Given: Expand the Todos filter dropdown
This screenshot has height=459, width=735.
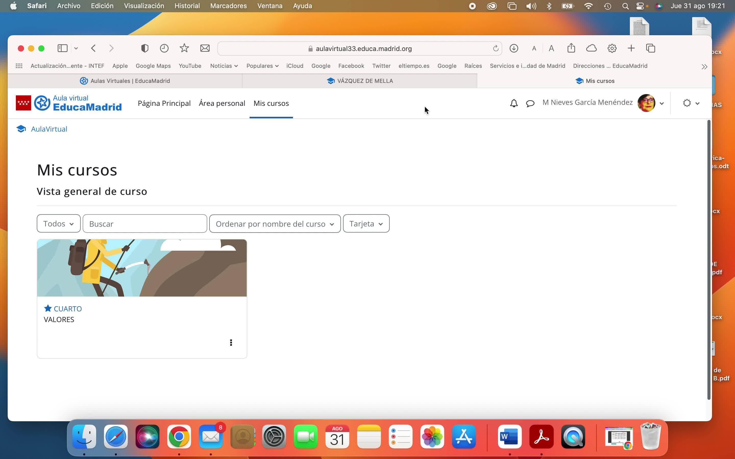Looking at the screenshot, I should (59, 224).
